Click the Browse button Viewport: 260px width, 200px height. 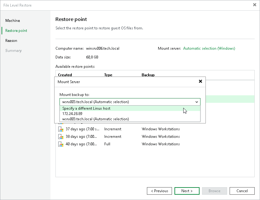[x=214, y=191]
